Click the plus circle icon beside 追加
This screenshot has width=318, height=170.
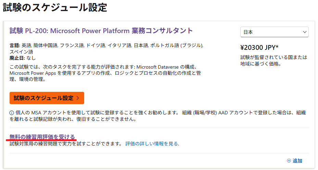click(x=289, y=161)
